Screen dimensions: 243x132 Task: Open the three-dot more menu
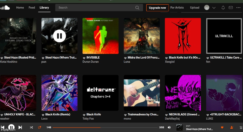[x=238, y=8]
